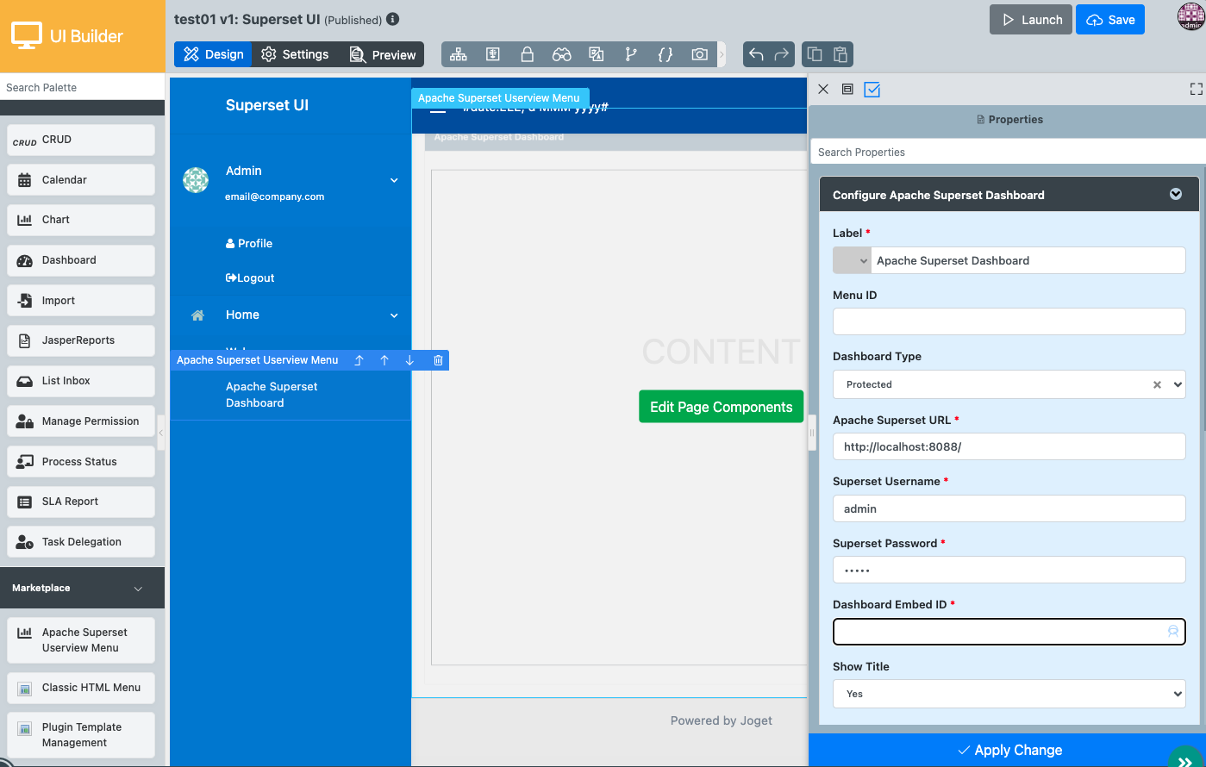Switch to the Design tab
The width and height of the screenshot is (1206, 767).
coord(213,54)
